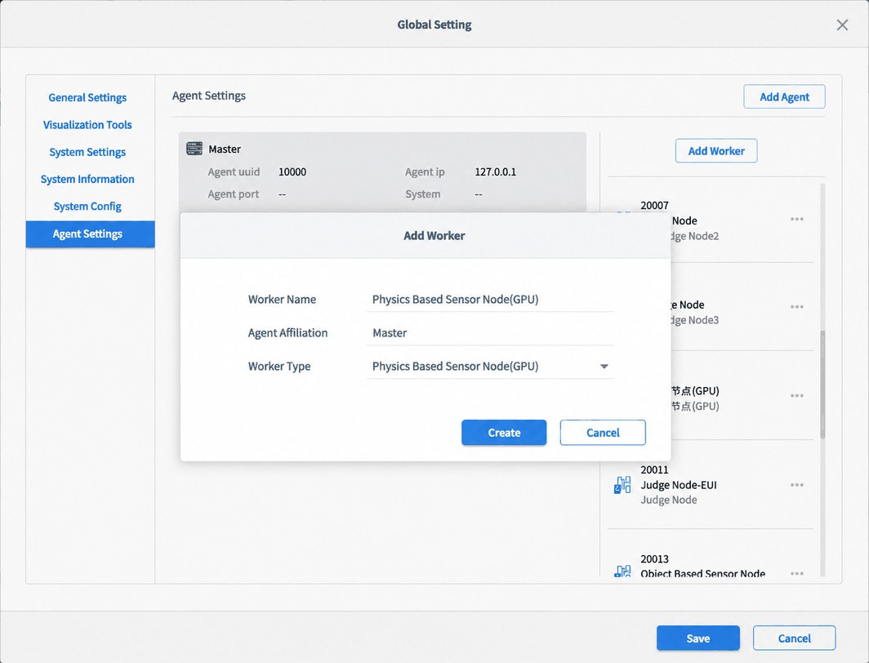Click the Agent Affiliation field showing Master
Screen dimensions: 869x663
point(490,333)
